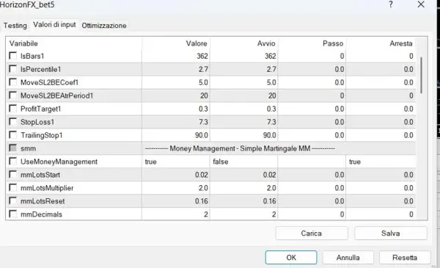The height and width of the screenshot is (268, 440).
Task: Click the Variabile column header
Action: click(x=74, y=43)
